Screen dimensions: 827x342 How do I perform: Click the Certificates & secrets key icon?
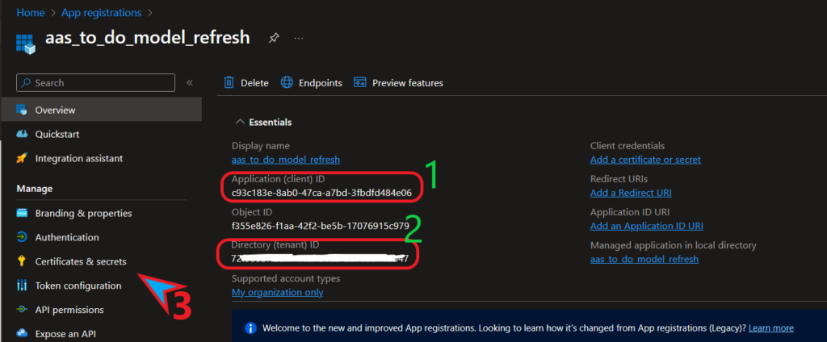pyautogui.click(x=22, y=261)
